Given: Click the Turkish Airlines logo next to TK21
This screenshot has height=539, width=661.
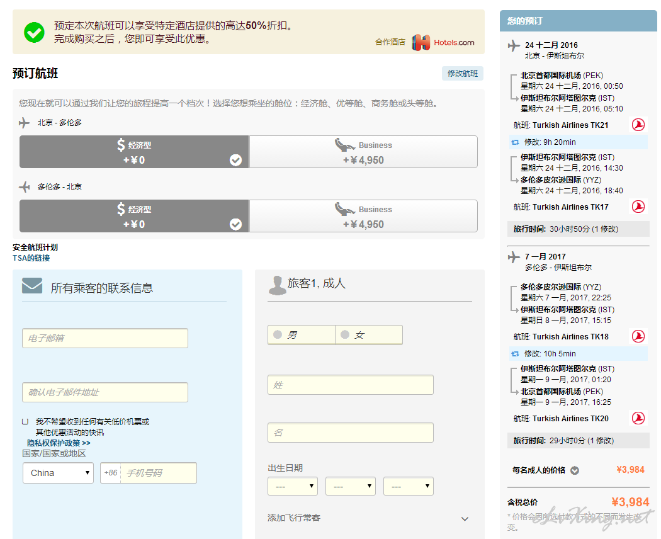Looking at the screenshot, I should (638, 125).
